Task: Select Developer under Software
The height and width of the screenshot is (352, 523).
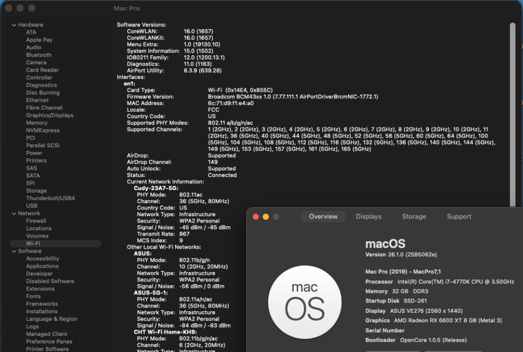Action: point(39,274)
